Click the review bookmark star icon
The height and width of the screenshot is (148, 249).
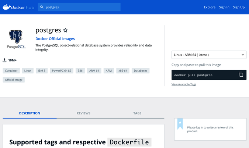click(180, 124)
